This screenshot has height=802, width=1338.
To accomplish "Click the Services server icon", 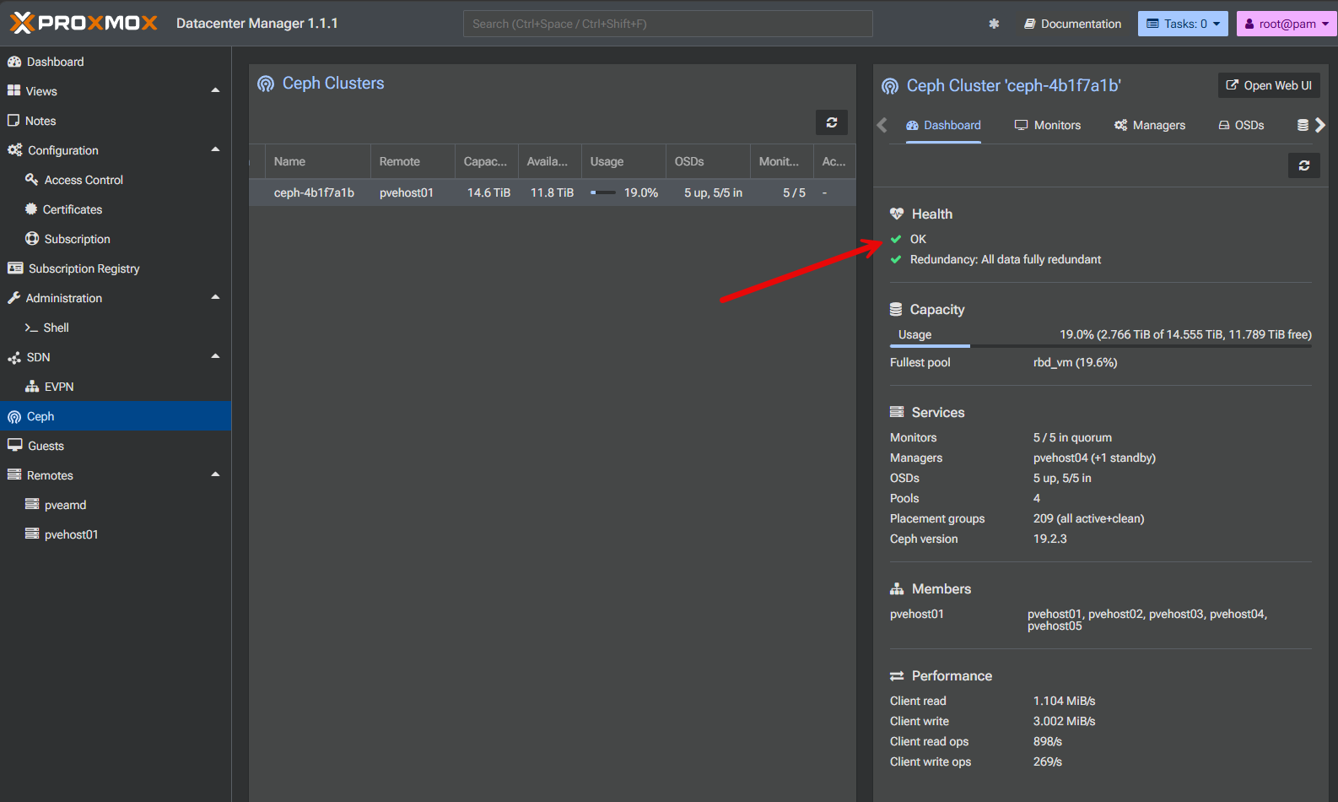I will click(897, 412).
